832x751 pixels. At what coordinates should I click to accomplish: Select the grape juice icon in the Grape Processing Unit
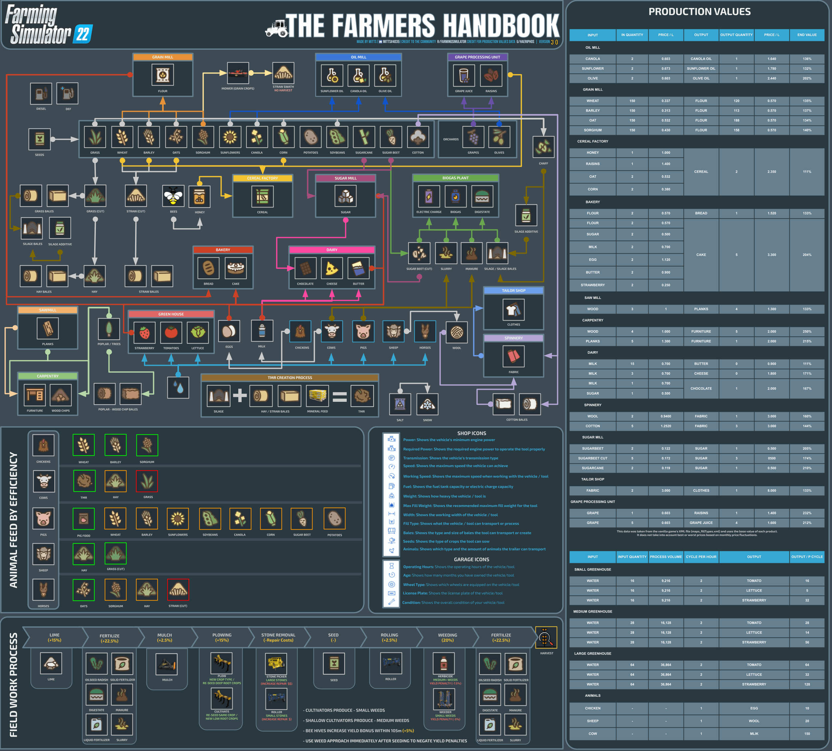[x=464, y=76]
